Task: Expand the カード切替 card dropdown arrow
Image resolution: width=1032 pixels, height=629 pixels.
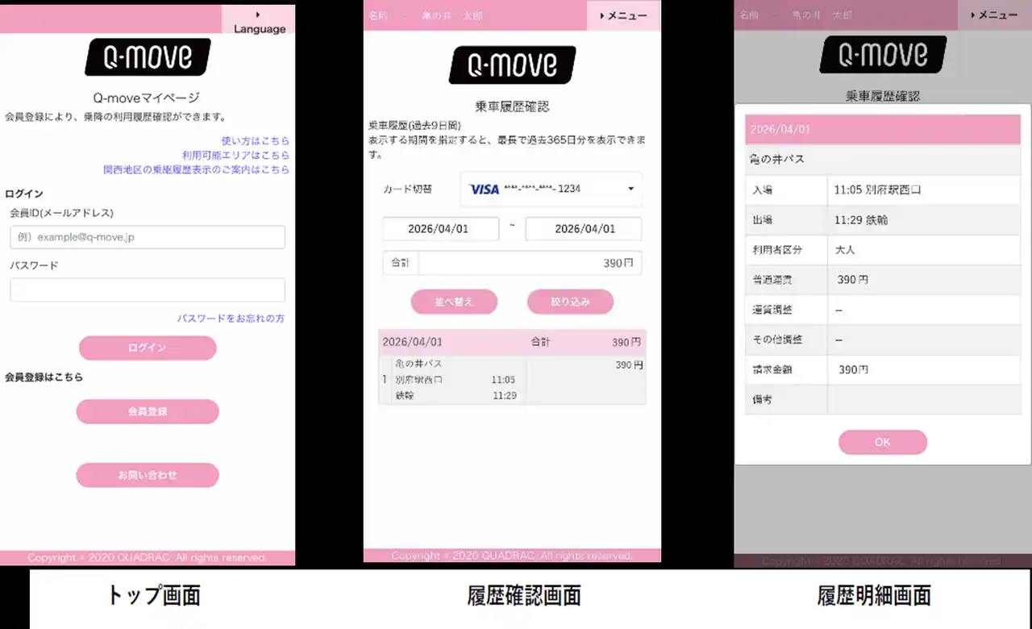Action: click(630, 190)
